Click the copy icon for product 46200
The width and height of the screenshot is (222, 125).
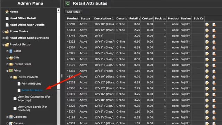214,24
